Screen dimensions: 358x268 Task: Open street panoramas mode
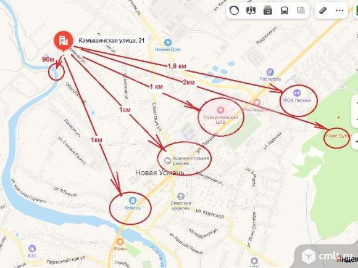pyautogui.click(x=251, y=10)
